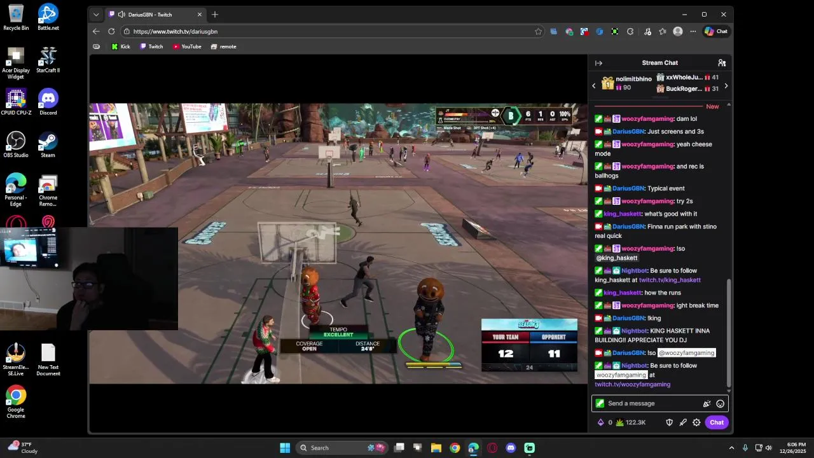
Task: Open clock showing 6:06 PM
Action: tap(792, 448)
